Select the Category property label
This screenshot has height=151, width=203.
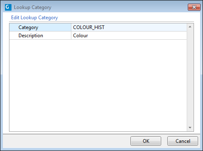[x=28, y=27]
